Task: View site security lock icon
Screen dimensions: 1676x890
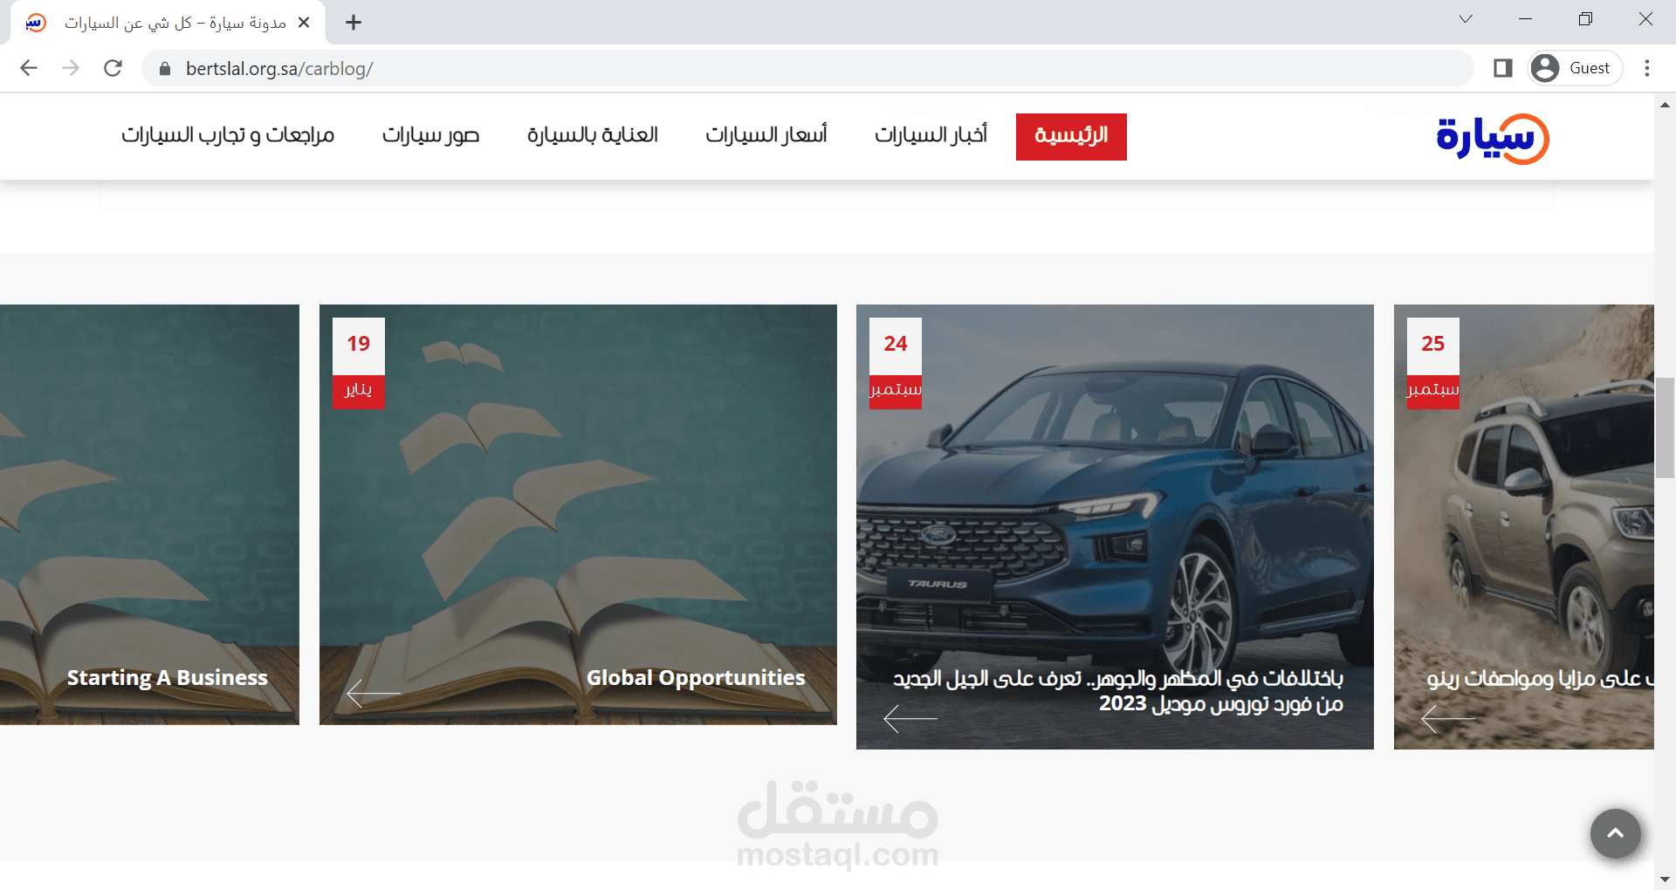Action: pyautogui.click(x=164, y=69)
